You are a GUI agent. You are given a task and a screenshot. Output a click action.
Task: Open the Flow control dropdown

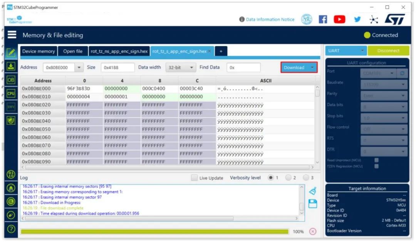click(383, 129)
